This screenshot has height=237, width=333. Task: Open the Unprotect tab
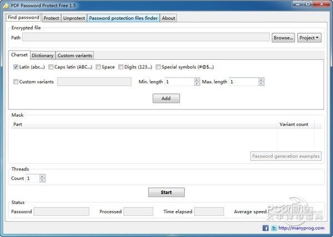[x=74, y=18]
